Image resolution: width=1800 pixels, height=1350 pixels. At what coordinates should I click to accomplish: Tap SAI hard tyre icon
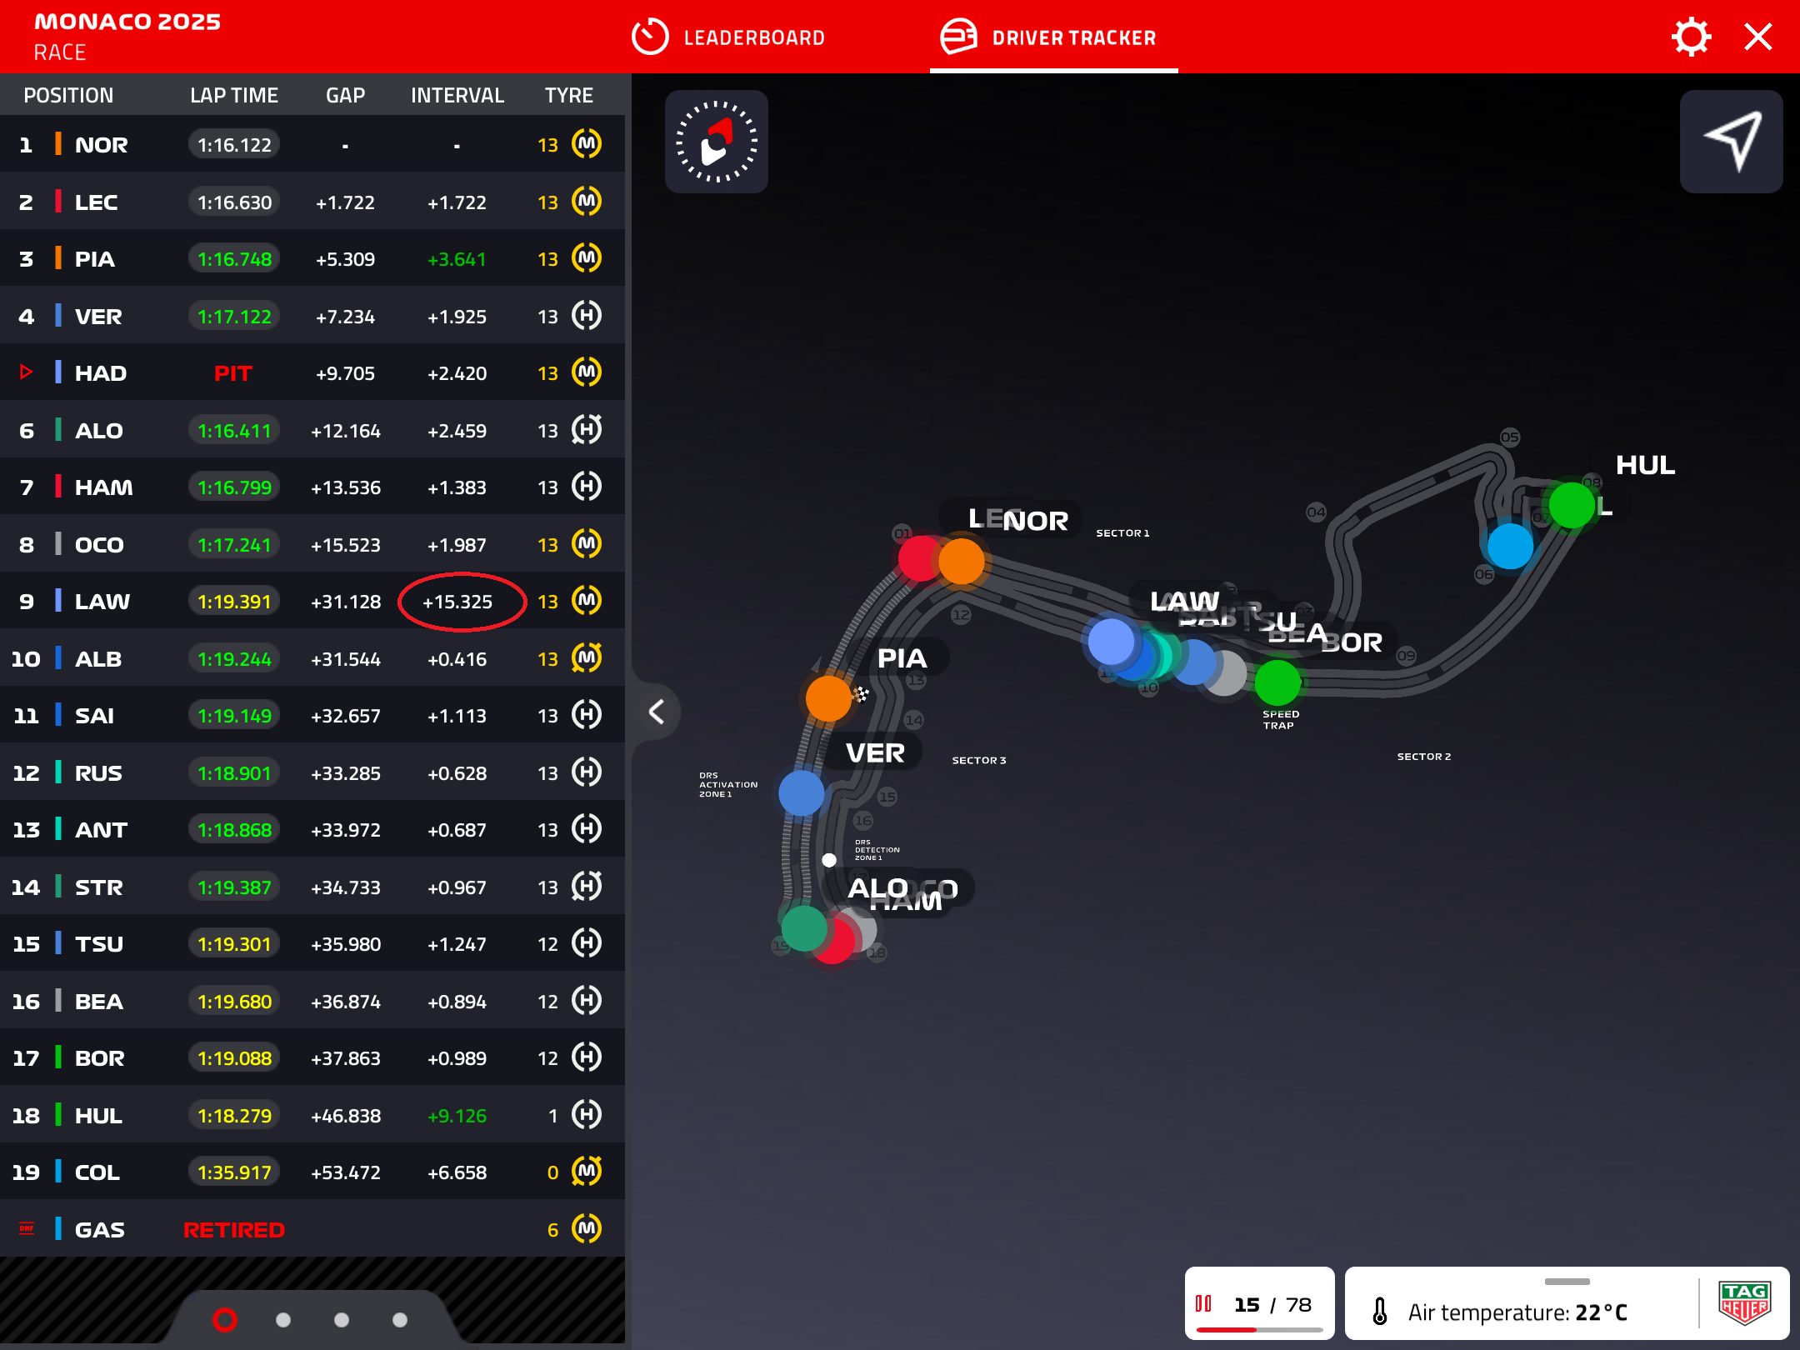[587, 715]
